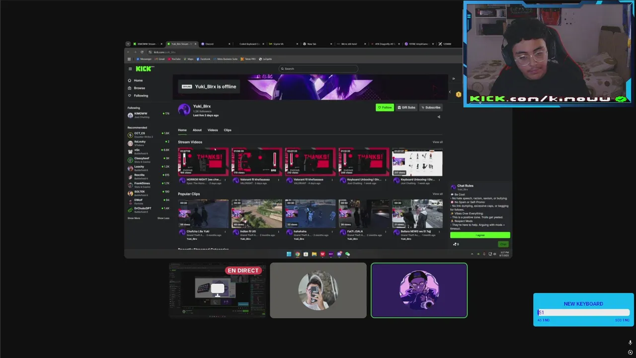This screenshot has height=358, width=636.
Task: Open Loochy recommended channel
Action: (x=148, y=168)
